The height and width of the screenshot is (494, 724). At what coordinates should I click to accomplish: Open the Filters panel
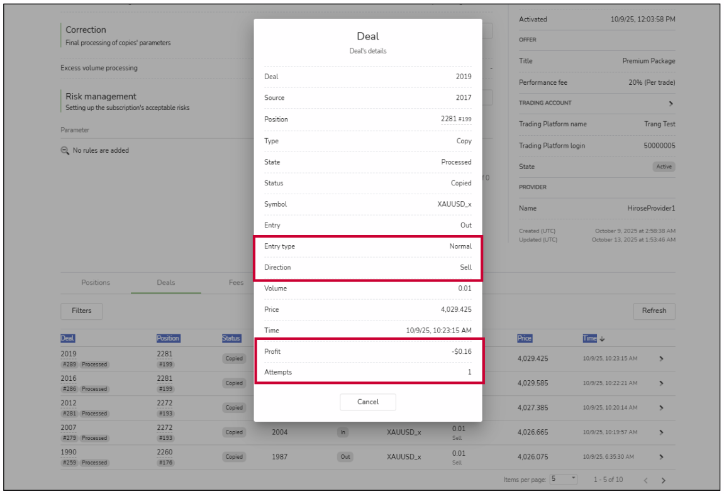(81, 310)
